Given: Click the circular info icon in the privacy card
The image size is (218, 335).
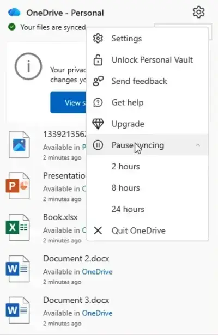Looking at the screenshot, I should tap(28, 66).
